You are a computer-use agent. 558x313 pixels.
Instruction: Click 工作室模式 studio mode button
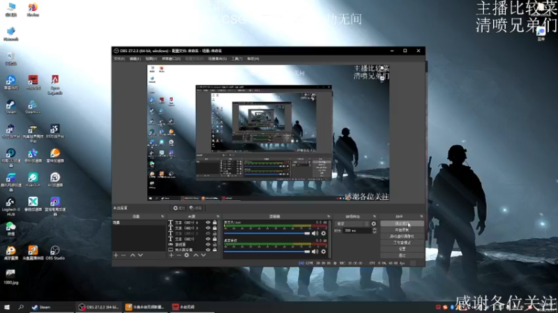(x=402, y=243)
